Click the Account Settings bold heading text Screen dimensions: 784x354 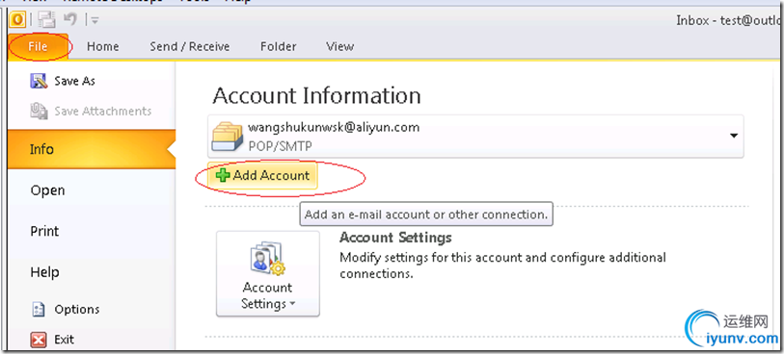point(395,238)
